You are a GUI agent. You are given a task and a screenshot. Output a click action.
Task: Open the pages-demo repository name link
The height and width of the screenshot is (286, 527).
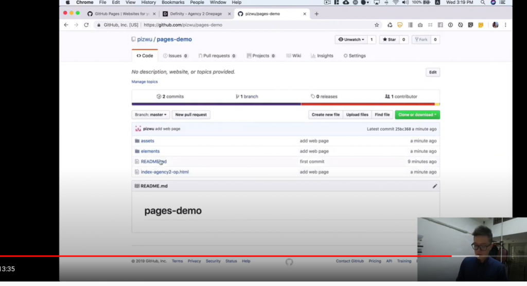[x=174, y=39]
